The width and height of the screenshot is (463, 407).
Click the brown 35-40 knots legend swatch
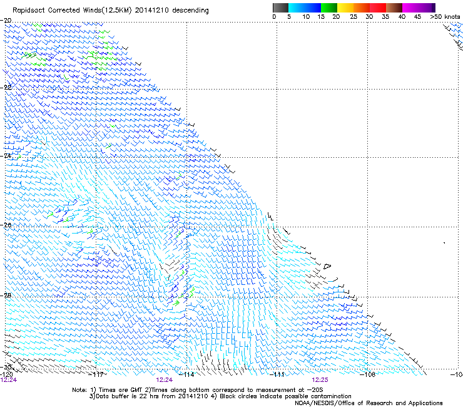(394, 8)
